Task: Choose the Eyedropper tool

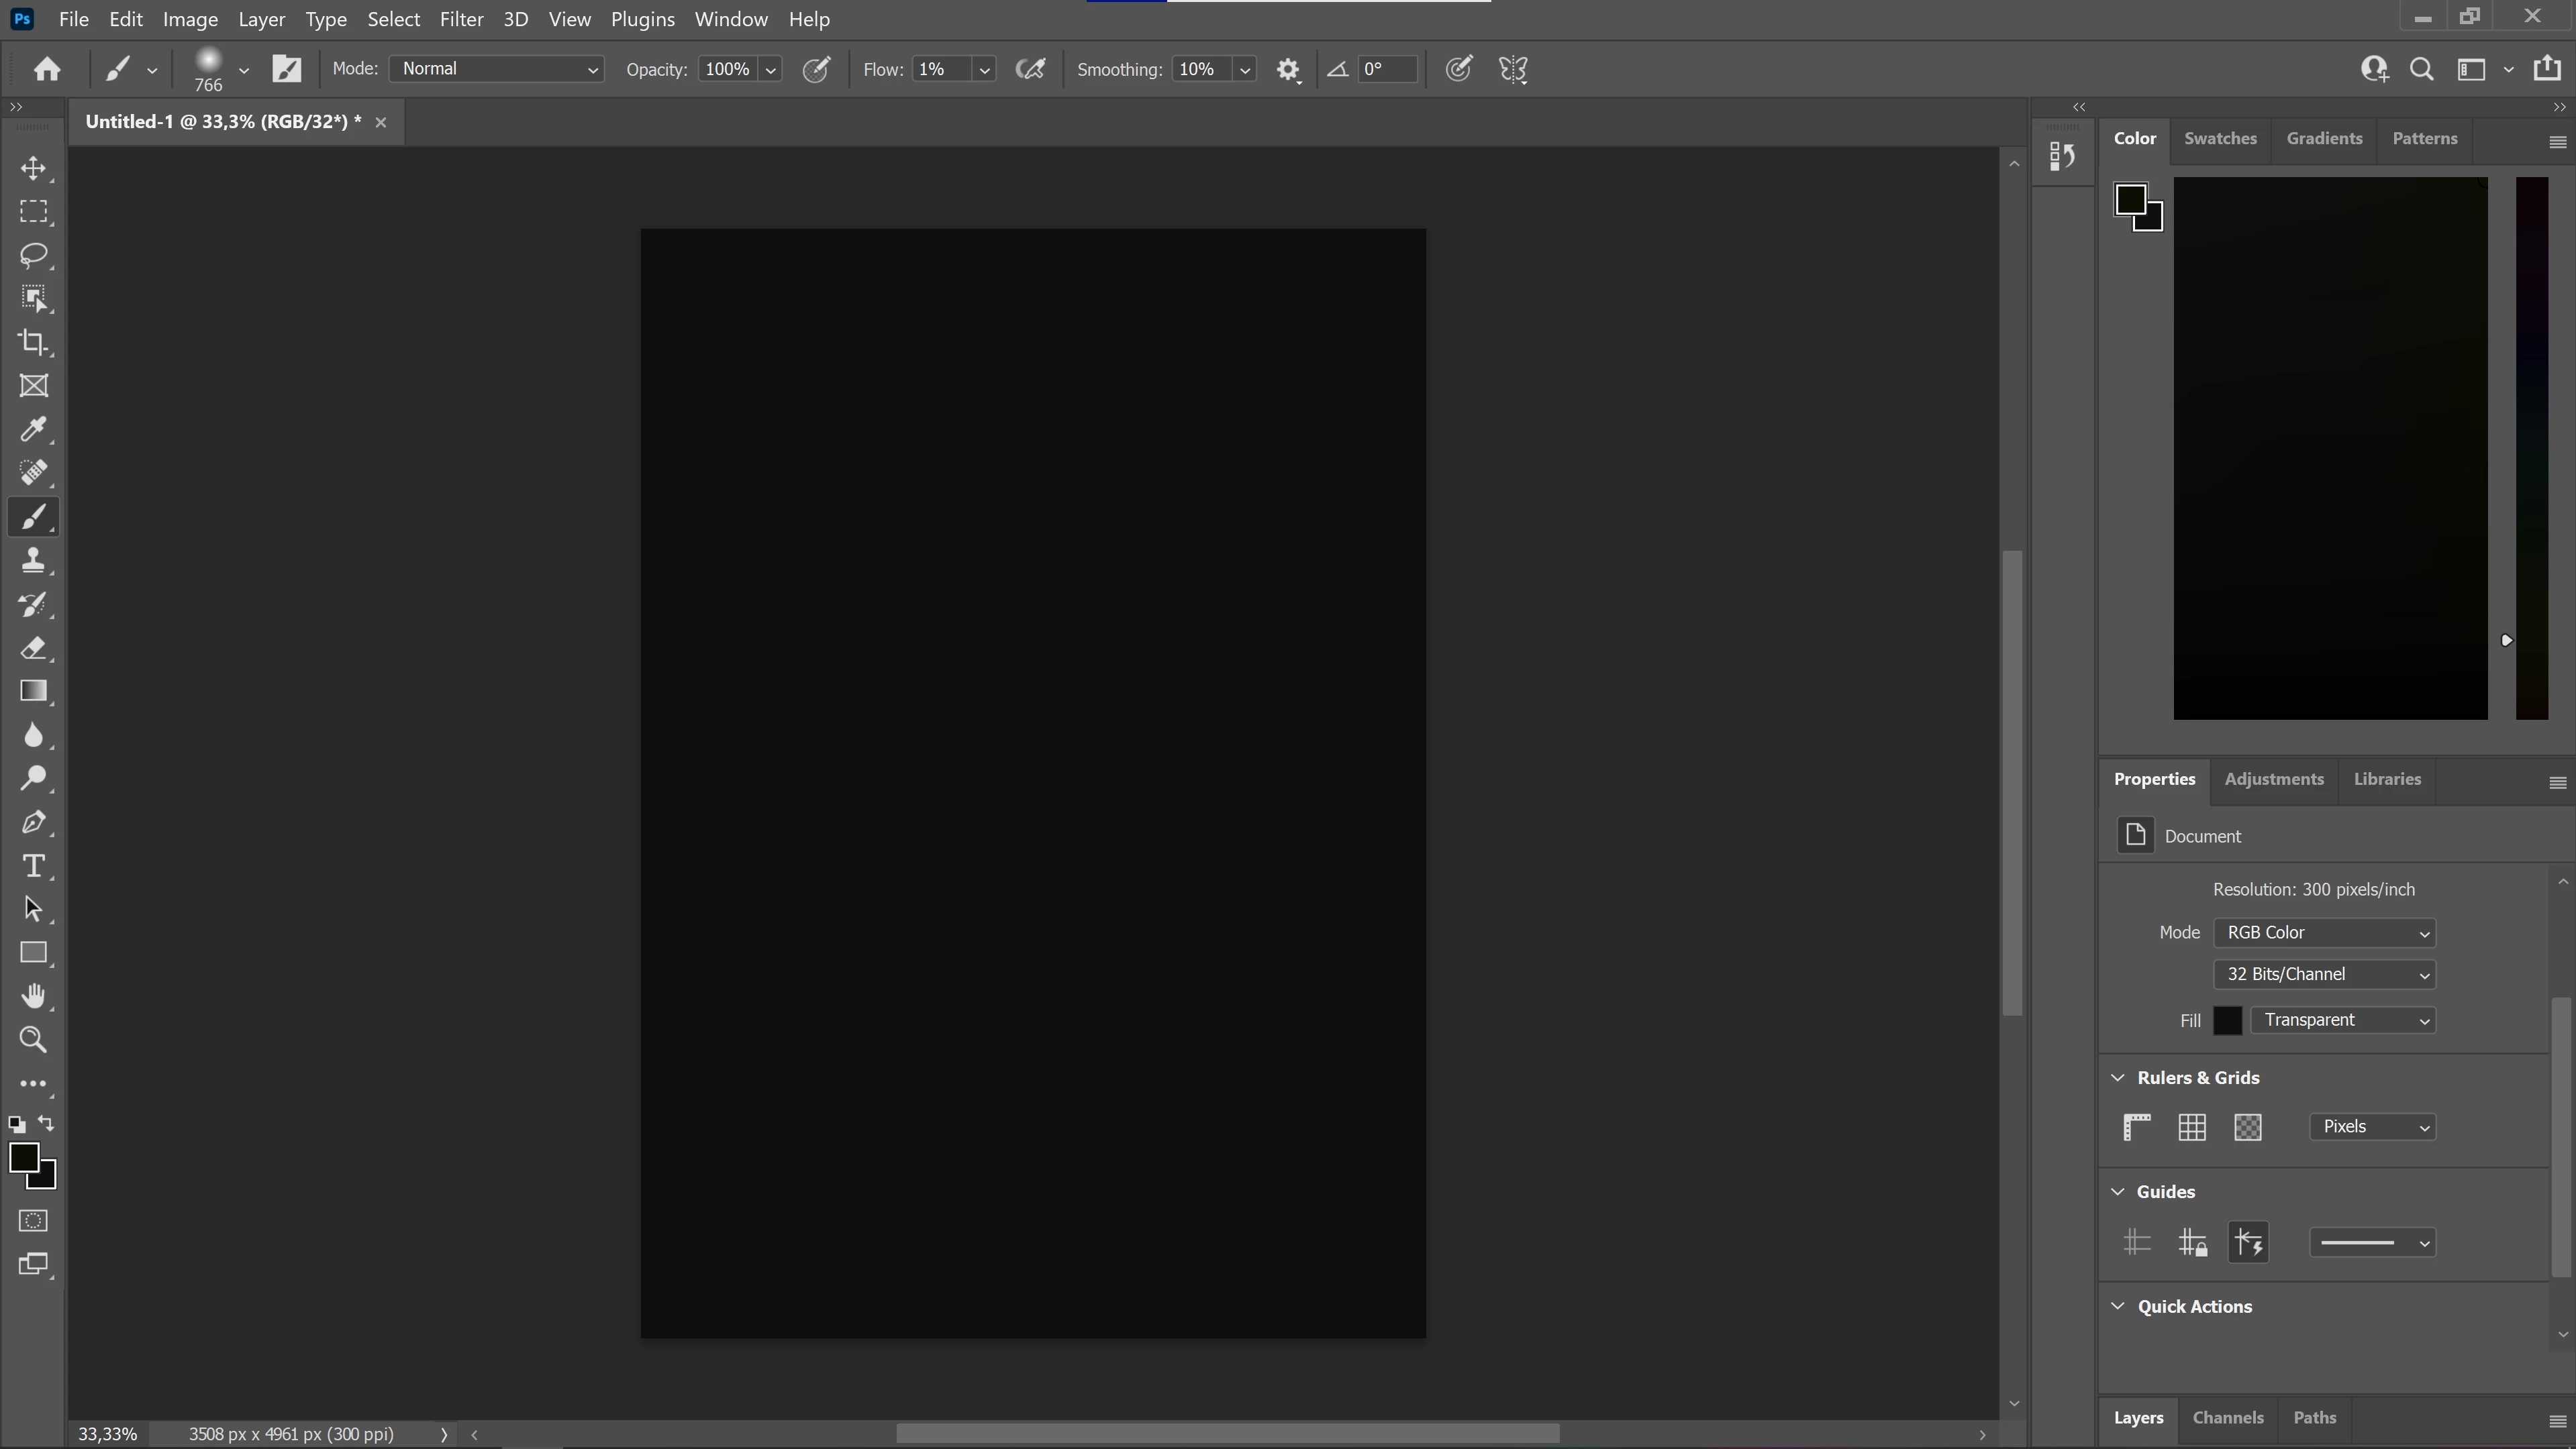Action: click(33, 430)
